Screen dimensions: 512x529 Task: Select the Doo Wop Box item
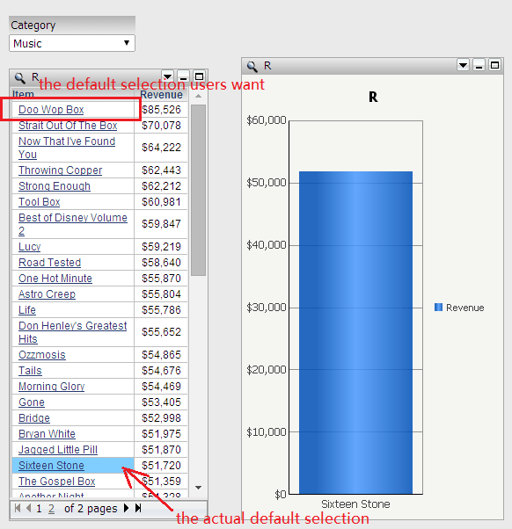point(51,110)
